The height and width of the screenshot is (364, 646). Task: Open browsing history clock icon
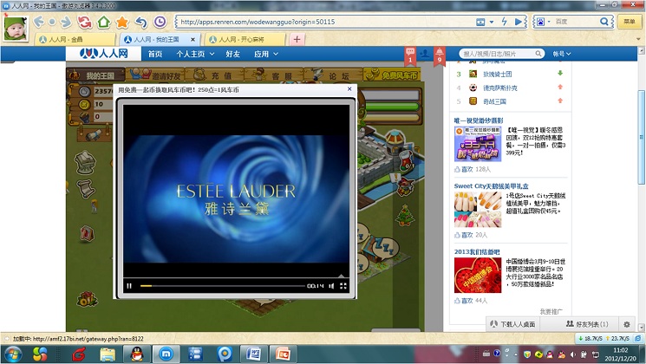pos(160,22)
